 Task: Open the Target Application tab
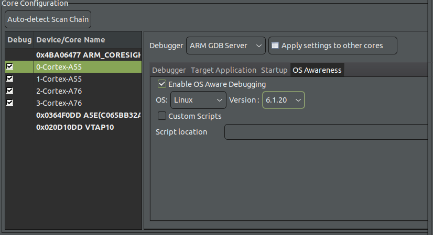[223, 70]
